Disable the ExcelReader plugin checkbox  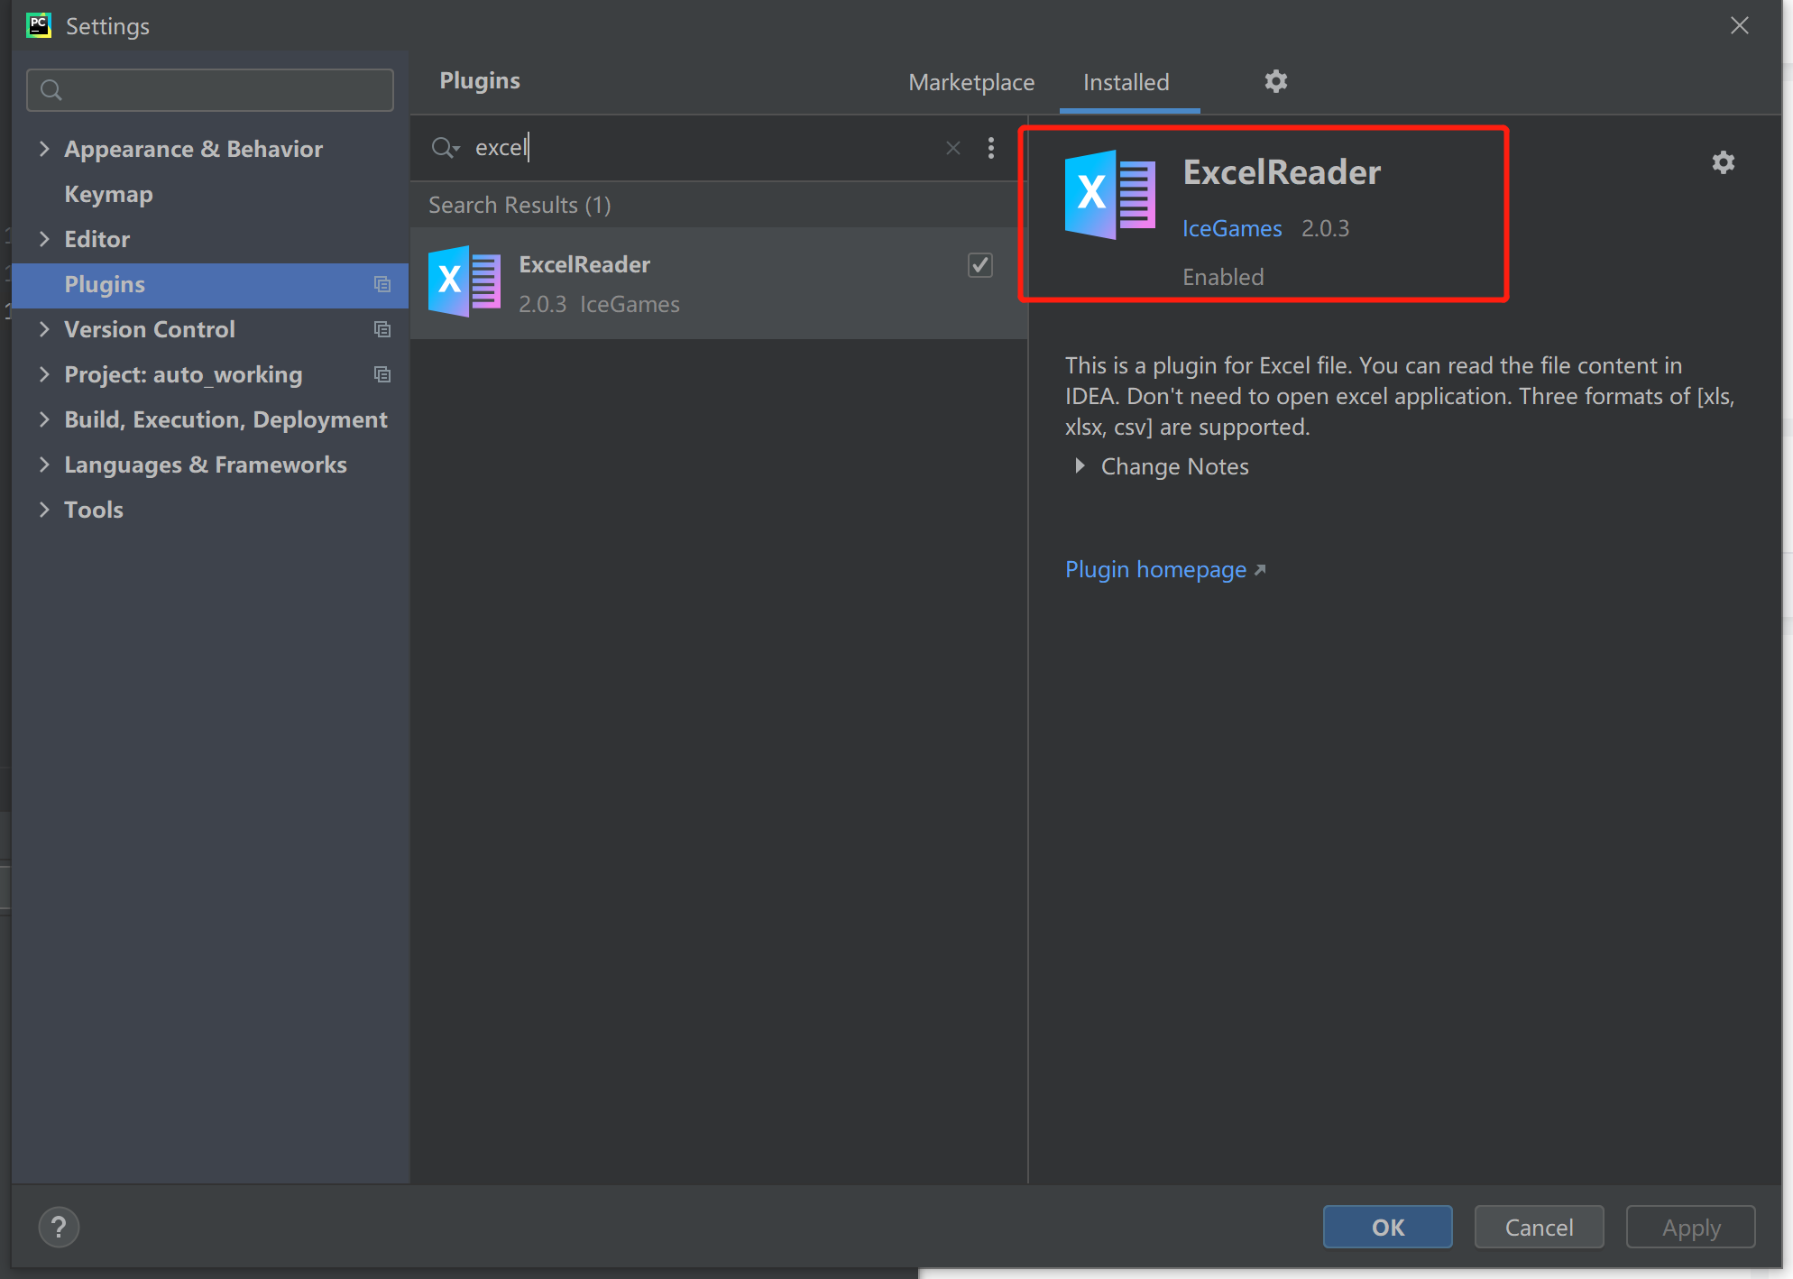click(979, 265)
